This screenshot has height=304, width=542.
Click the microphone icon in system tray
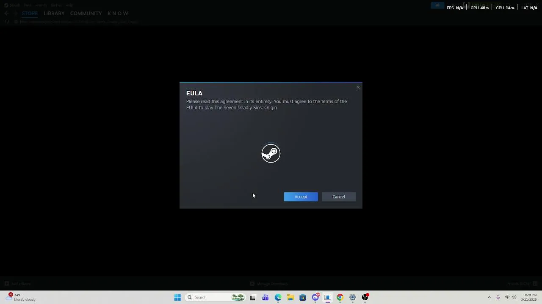point(498,297)
